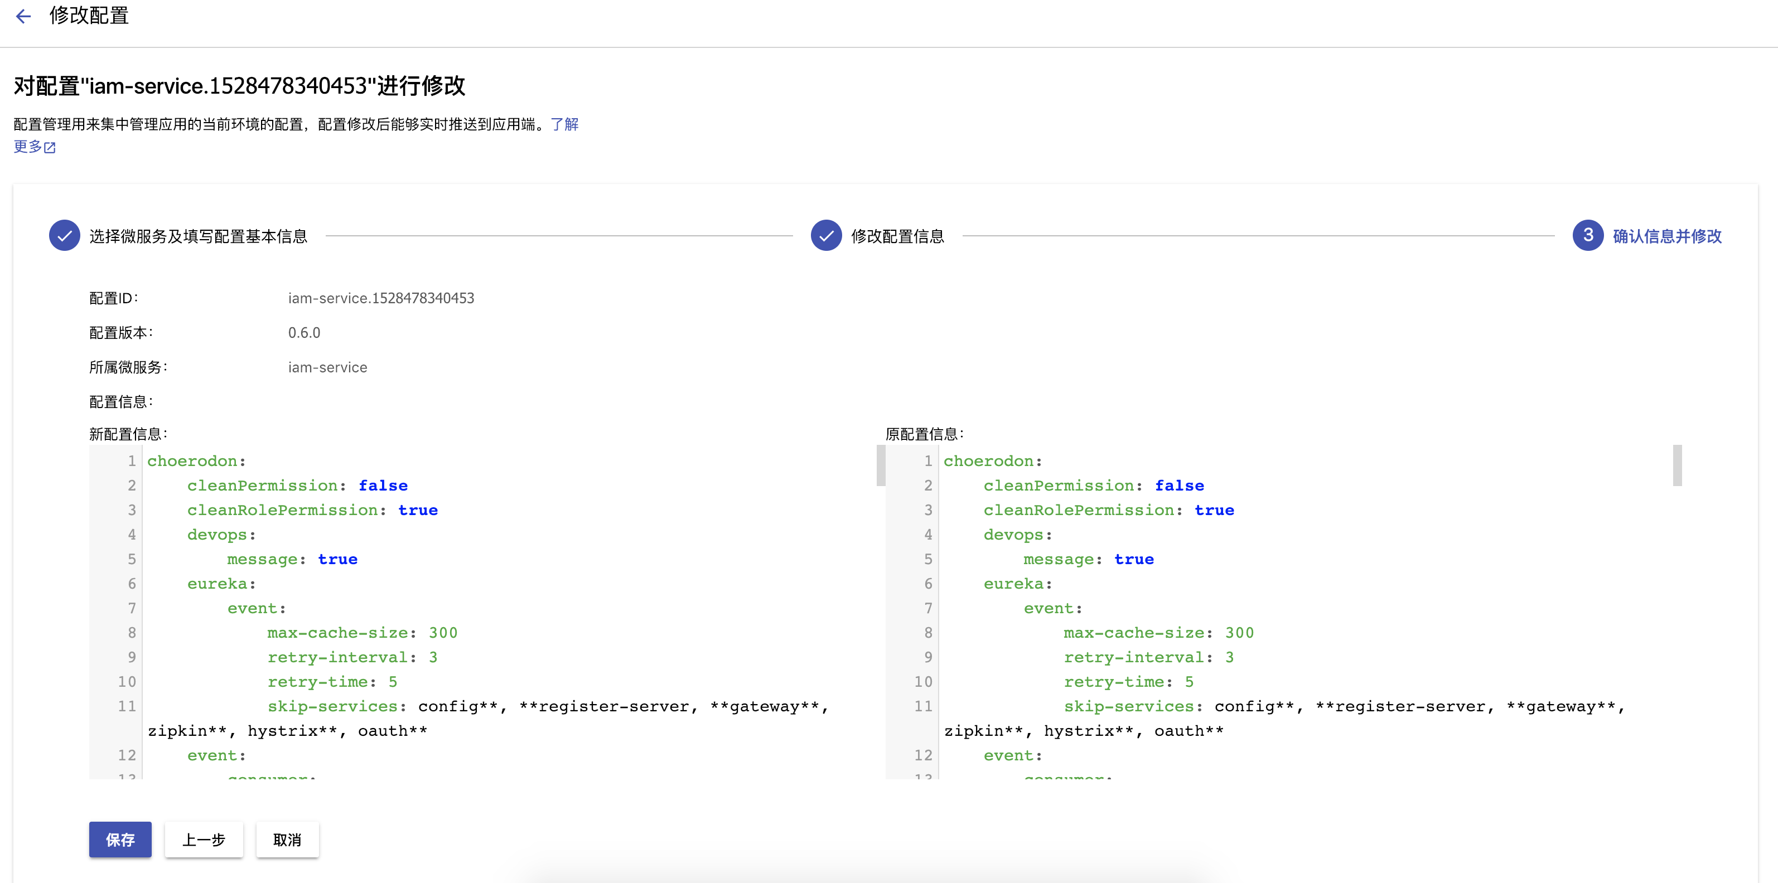1778x883 pixels.
Task: Click line 1 choerodon in new config editor
Action: coord(197,461)
